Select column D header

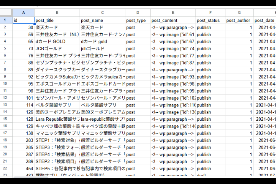(138, 13)
